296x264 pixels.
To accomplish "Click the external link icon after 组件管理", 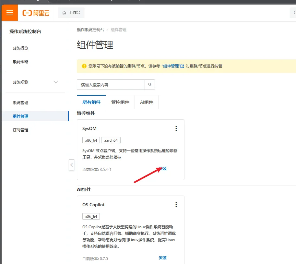I will (x=182, y=66).
